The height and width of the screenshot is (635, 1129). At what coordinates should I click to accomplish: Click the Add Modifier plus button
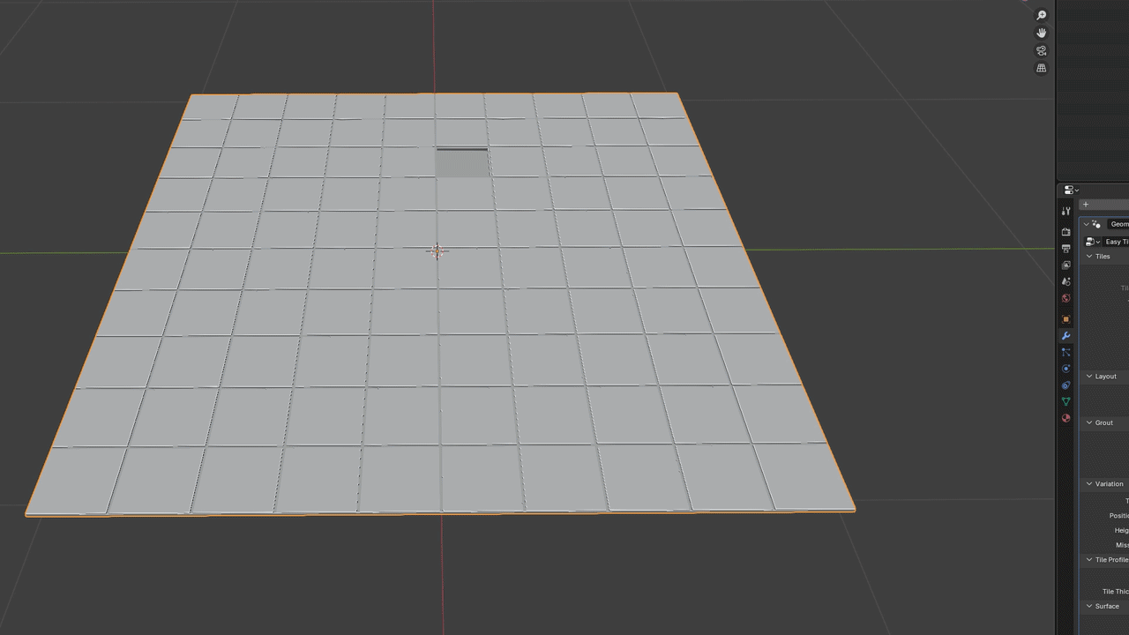point(1086,205)
